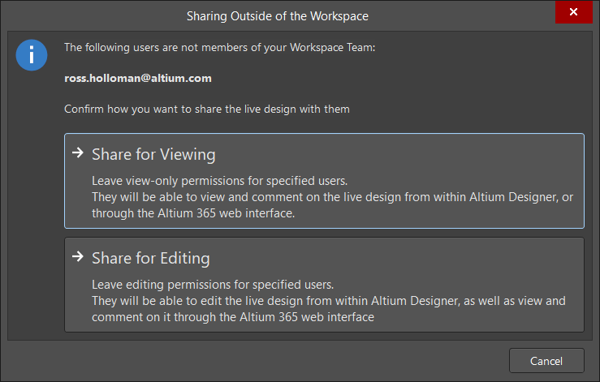Choose the Share for Editing option
Viewport: 600px width, 382px height.
click(x=324, y=285)
